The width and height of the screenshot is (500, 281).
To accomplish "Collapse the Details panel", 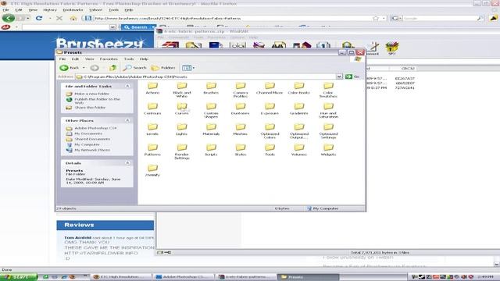I will 127,163.
